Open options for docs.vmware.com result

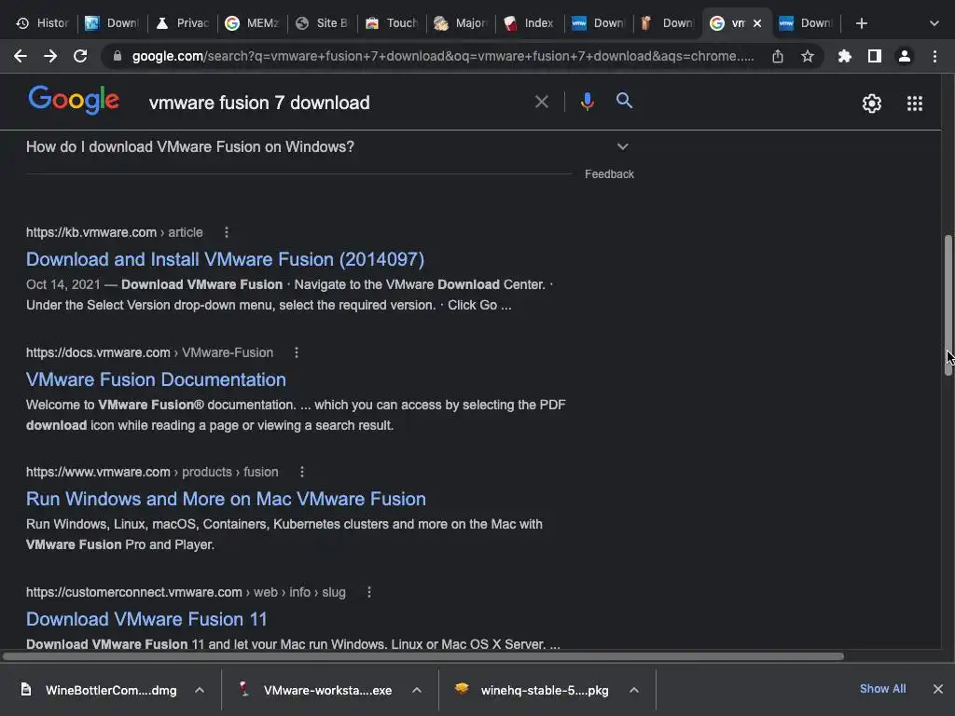pyautogui.click(x=297, y=352)
